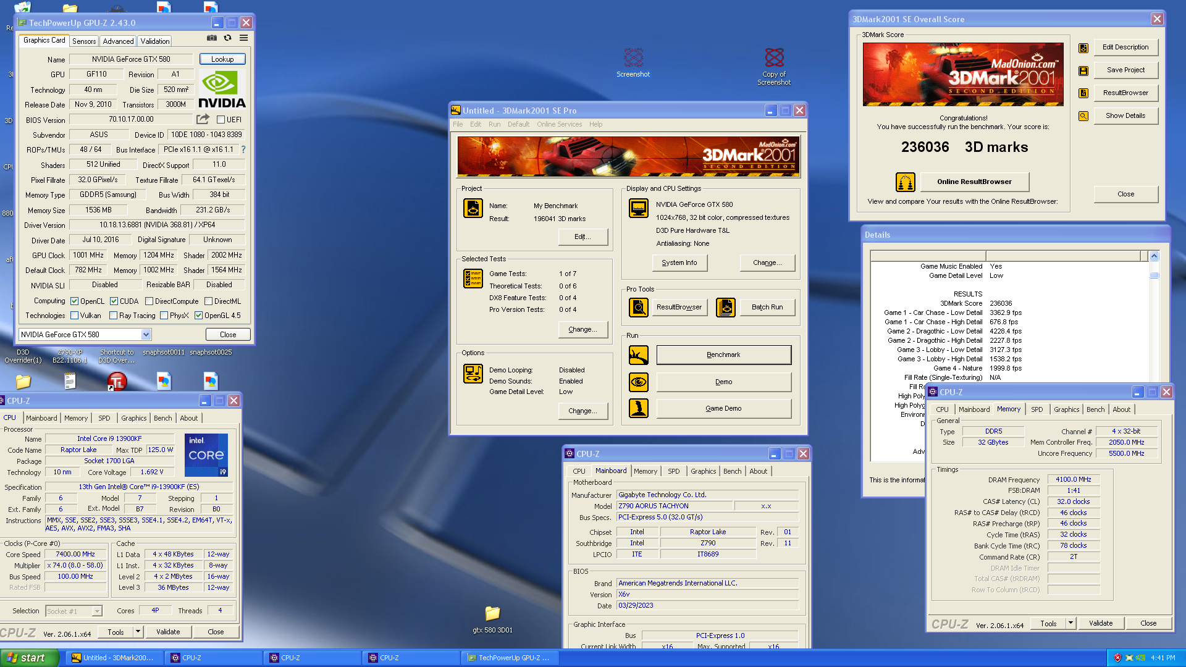The height and width of the screenshot is (667, 1186).
Task: Click the Edit... button in Project section
Action: pyautogui.click(x=582, y=237)
